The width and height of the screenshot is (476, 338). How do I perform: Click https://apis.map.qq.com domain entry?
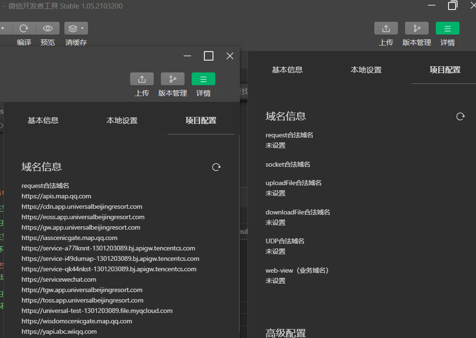click(x=56, y=196)
